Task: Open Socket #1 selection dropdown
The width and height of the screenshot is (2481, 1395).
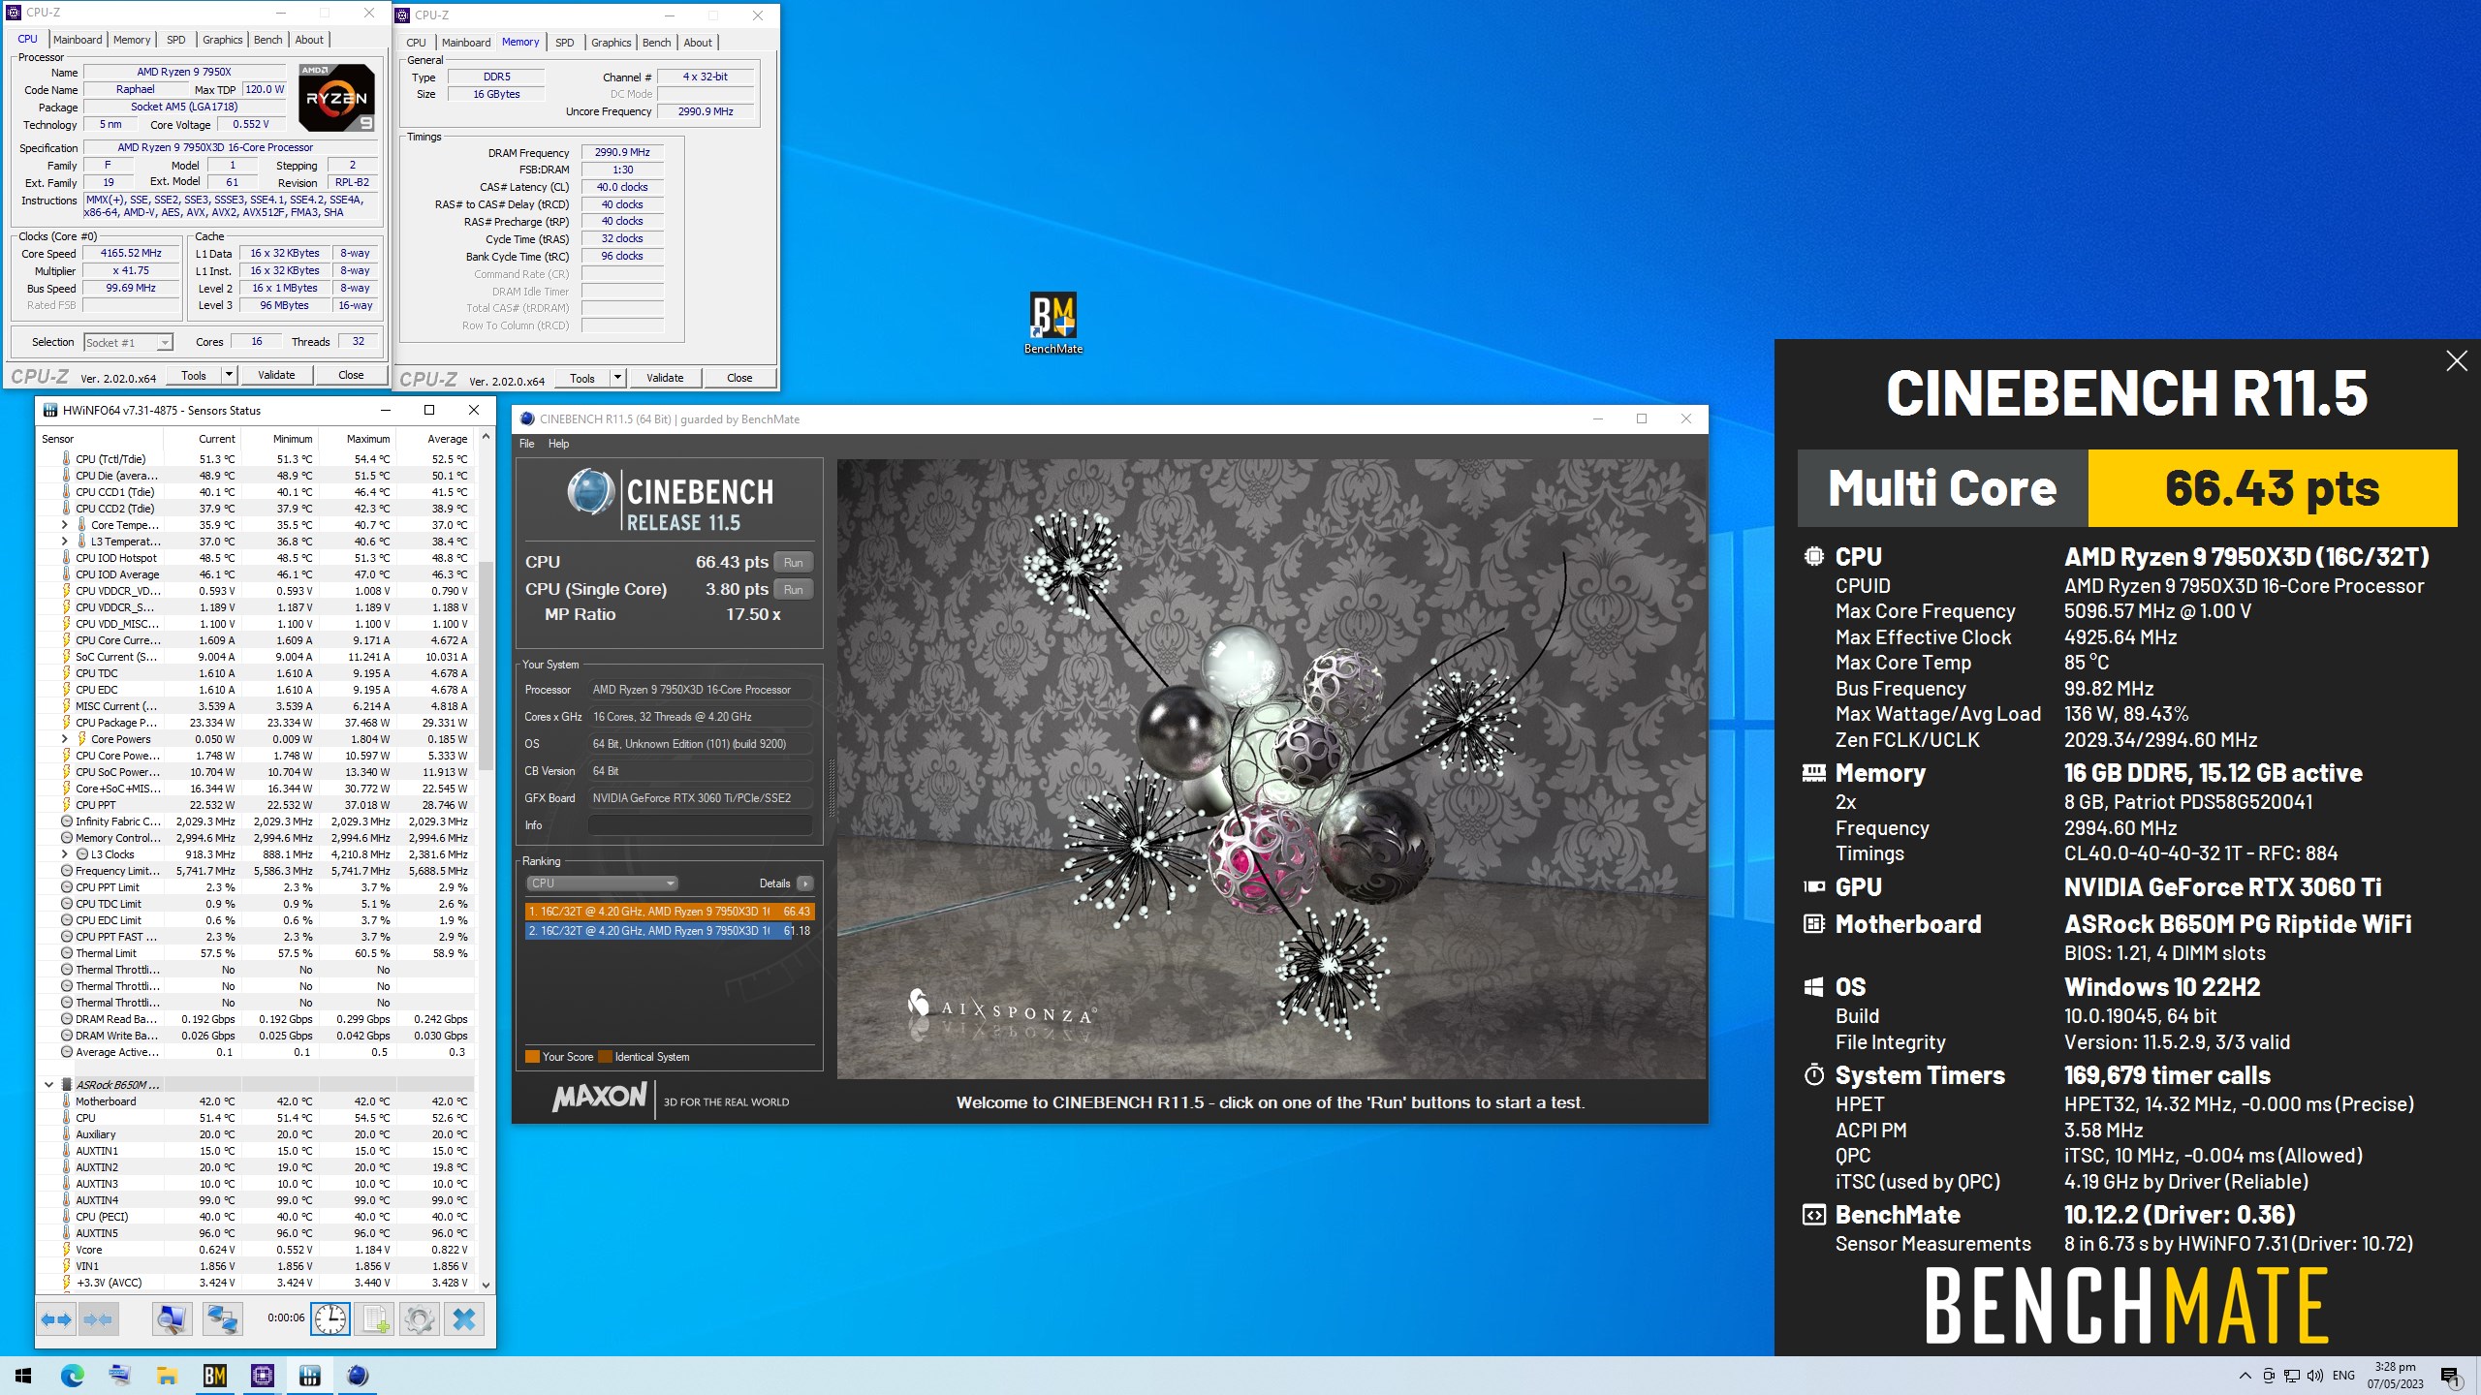Action: [128, 342]
